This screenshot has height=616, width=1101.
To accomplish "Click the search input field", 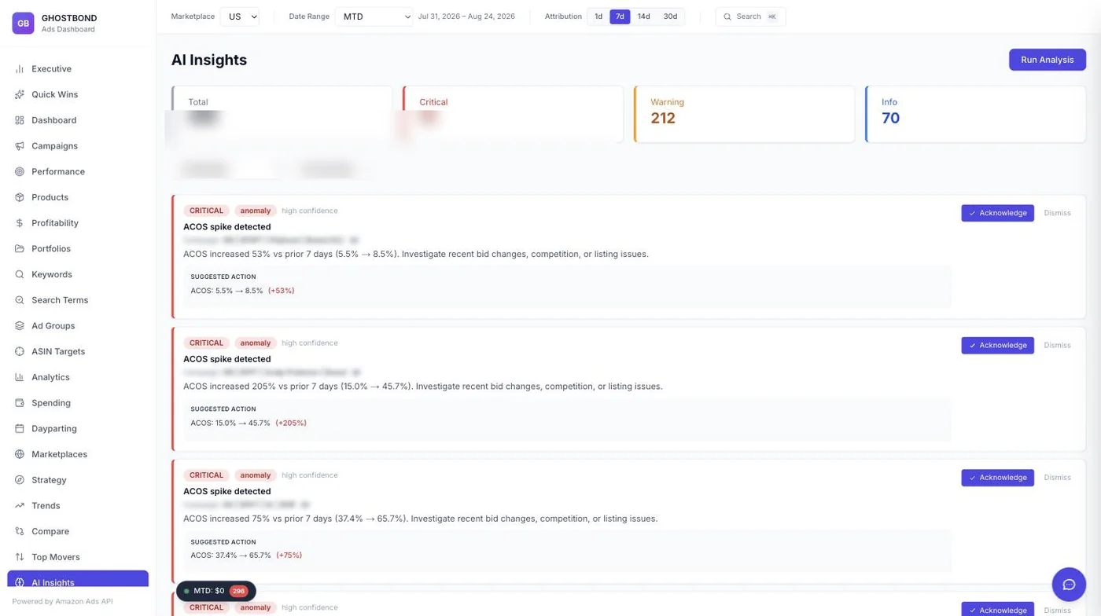I will pos(750,16).
